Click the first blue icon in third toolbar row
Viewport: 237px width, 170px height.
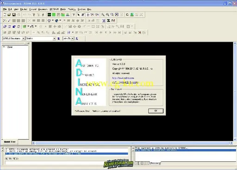[5, 26]
